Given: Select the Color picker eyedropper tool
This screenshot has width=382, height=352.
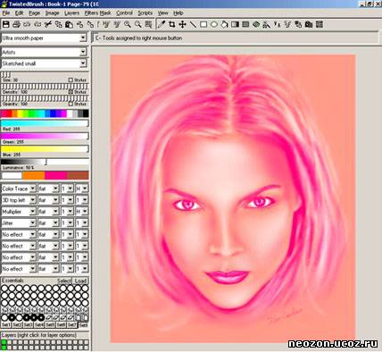Looking at the screenshot, I should tap(161, 24).
